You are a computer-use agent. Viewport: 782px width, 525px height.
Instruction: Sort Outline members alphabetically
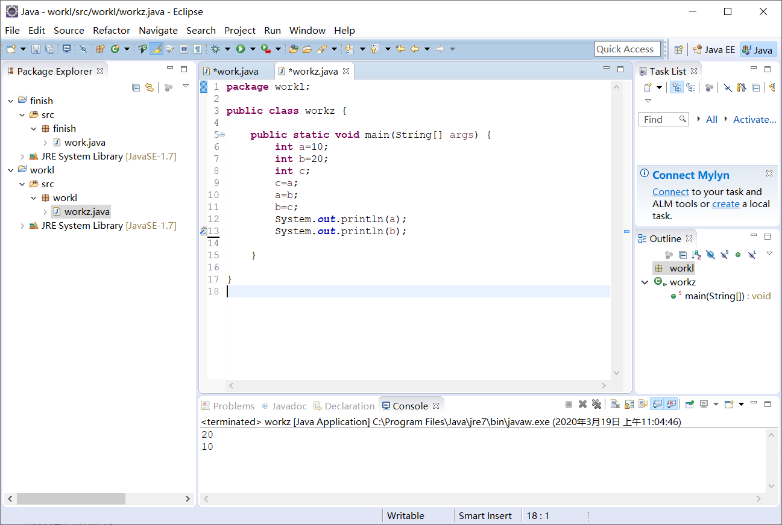pos(696,255)
